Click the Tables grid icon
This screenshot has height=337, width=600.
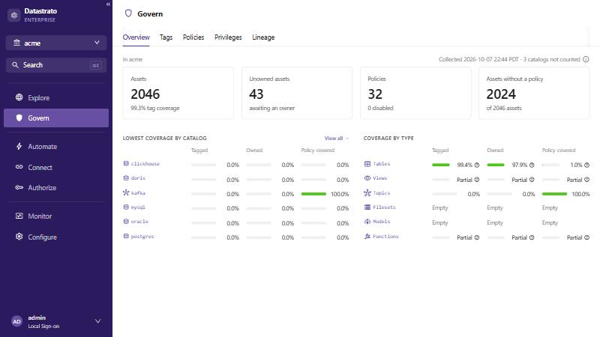click(367, 163)
